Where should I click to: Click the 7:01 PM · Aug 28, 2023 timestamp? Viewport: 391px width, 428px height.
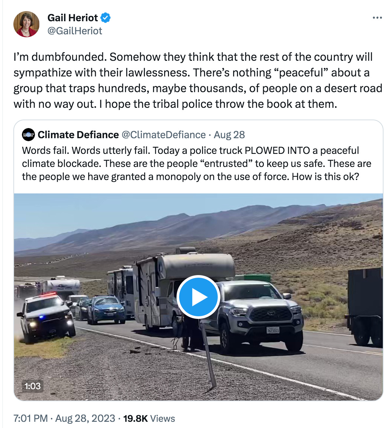coord(64,419)
